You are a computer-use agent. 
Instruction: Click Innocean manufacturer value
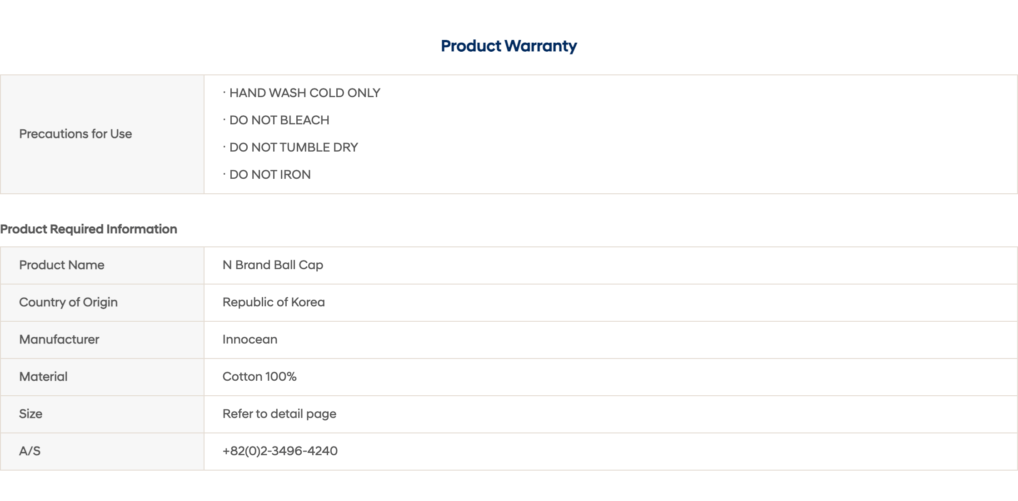250,339
